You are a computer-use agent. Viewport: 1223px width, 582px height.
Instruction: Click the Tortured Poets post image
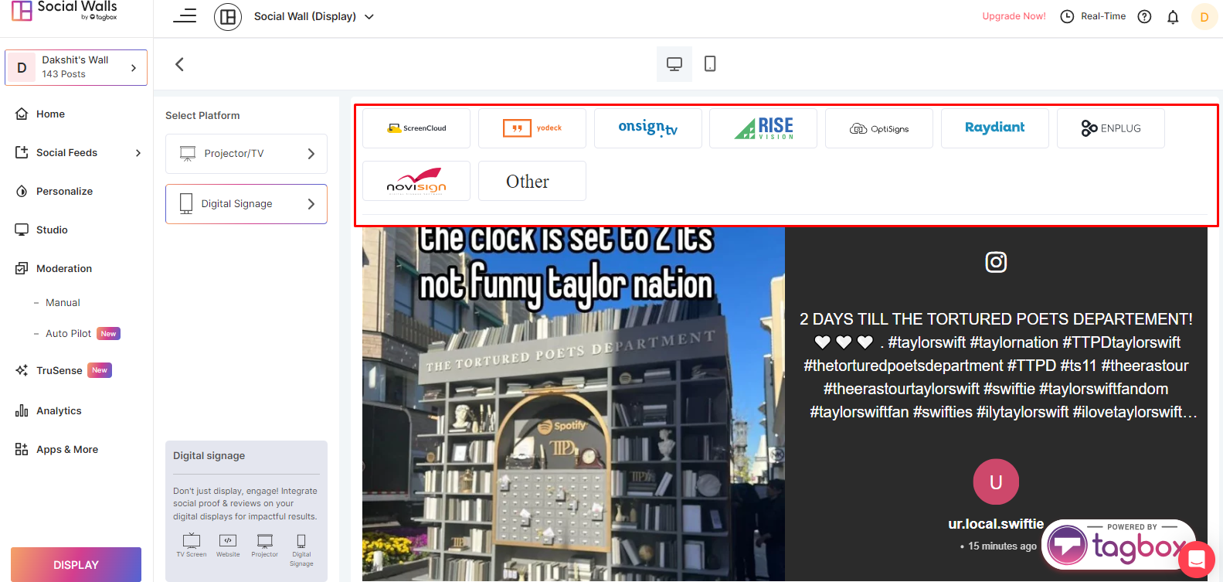pyautogui.click(x=573, y=404)
